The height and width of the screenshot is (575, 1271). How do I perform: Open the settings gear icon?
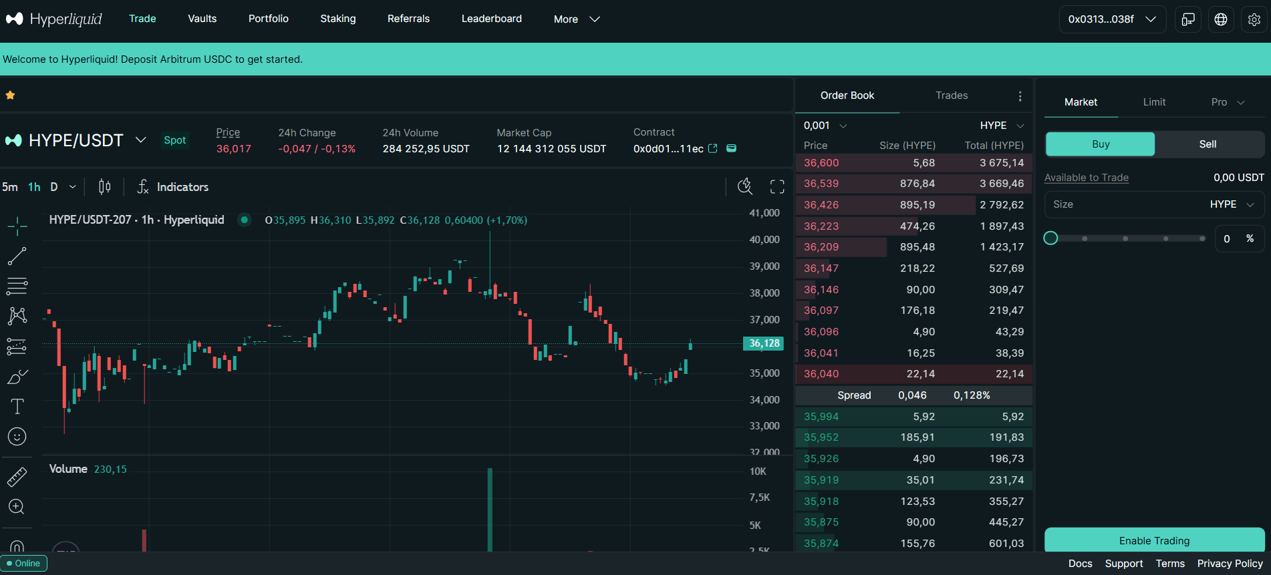click(1254, 19)
